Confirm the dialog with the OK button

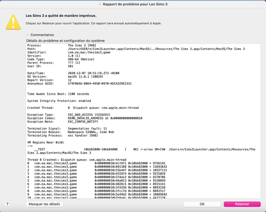202,204
